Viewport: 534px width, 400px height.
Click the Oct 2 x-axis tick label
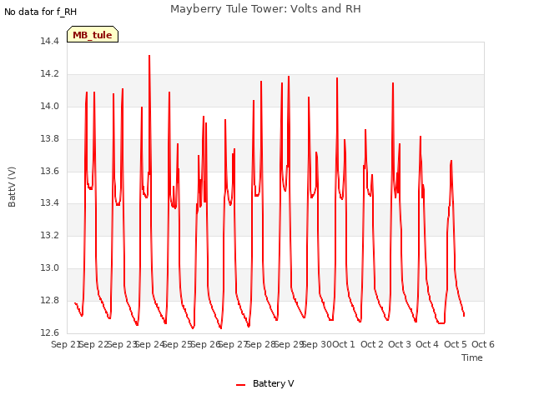372,344
